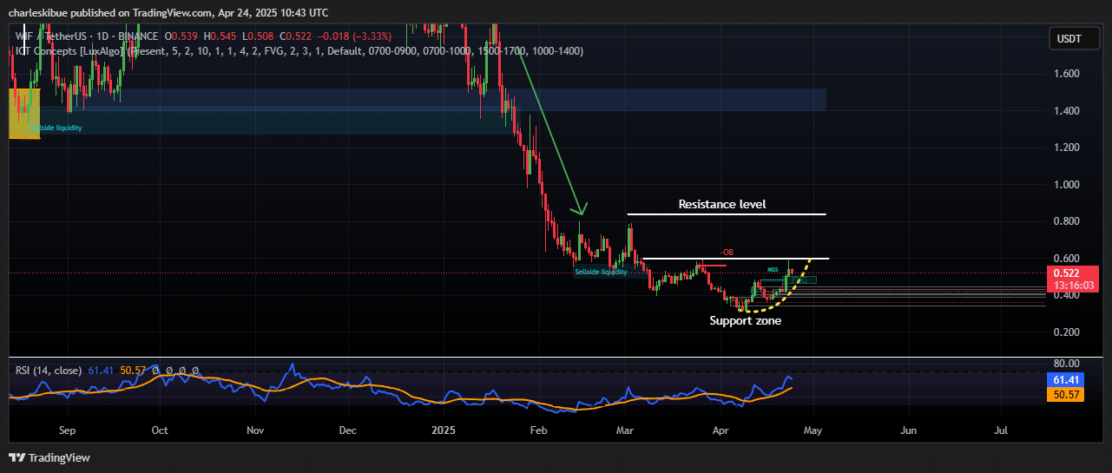Viewport: 1112px width, 473px height.
Task: Click the 'MSS' label on the chart
Action: 772,270
